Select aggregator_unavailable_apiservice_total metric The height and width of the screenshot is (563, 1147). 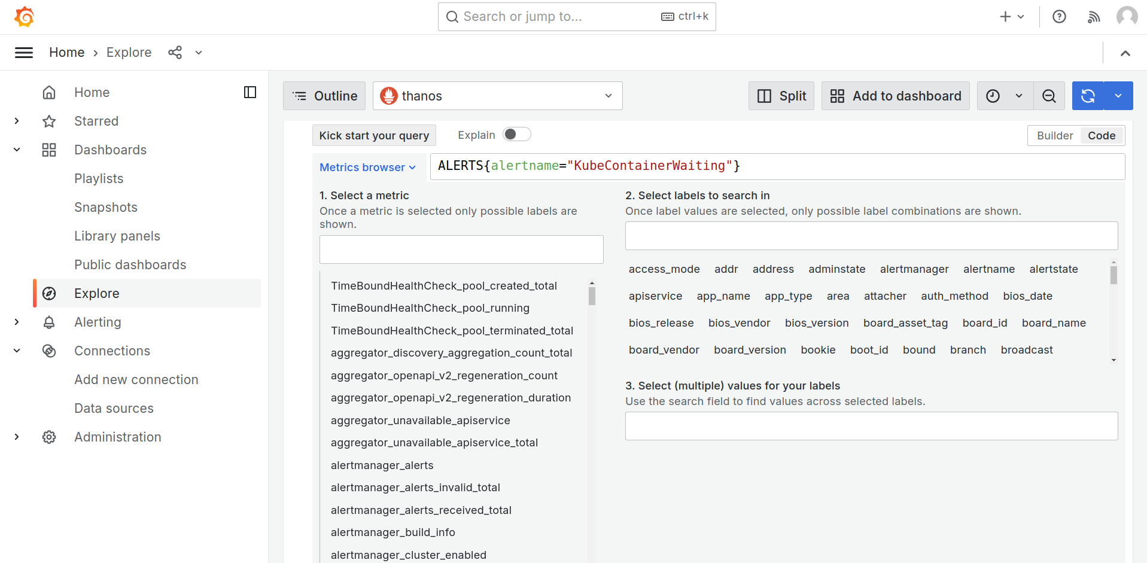pos(434,443)
